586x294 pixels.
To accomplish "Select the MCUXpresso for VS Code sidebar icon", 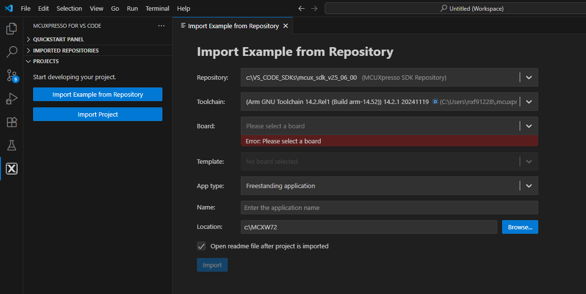I will (x=11, y=169).
